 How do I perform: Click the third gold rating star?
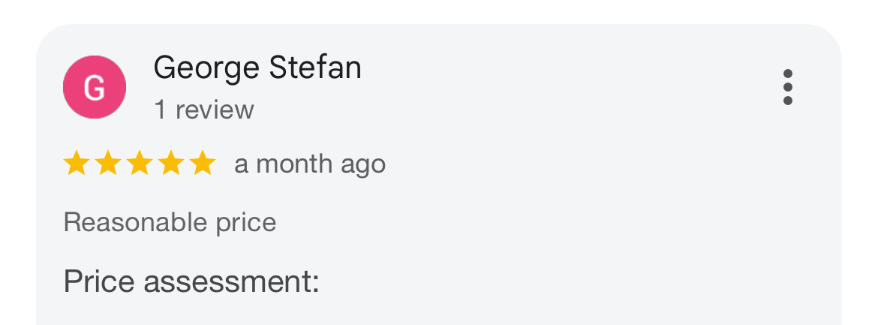point(139,164)
